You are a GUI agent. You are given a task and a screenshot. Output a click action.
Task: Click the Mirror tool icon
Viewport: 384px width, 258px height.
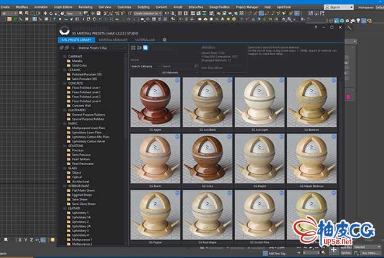167,13
